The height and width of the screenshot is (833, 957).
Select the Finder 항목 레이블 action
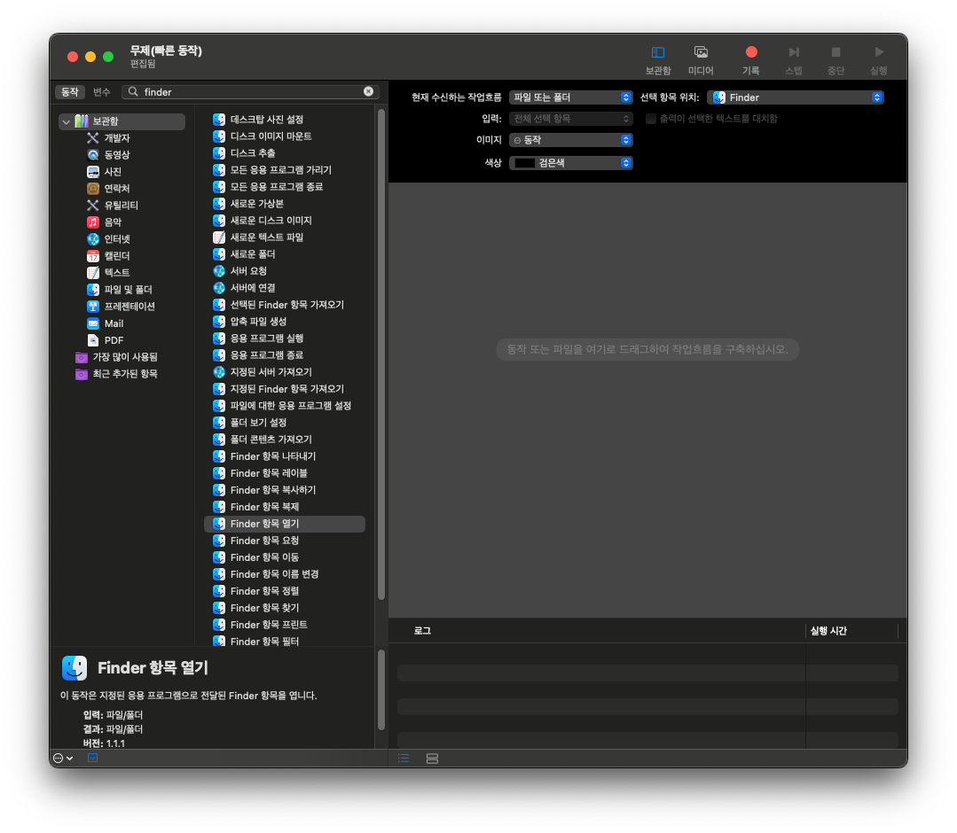tap(269, 473)
